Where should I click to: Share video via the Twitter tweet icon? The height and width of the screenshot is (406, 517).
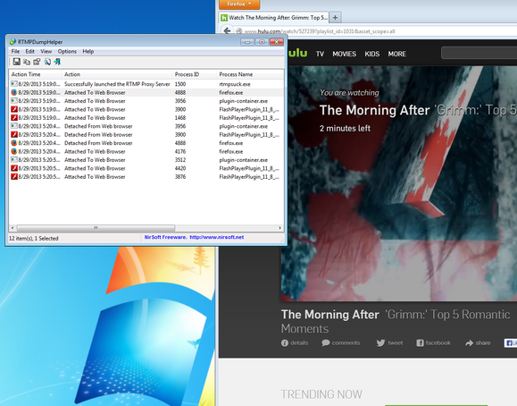coord(380,343)
